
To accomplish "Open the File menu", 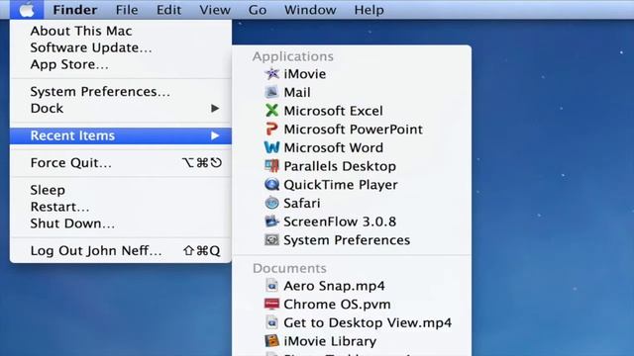I will (x=127, y=10).
